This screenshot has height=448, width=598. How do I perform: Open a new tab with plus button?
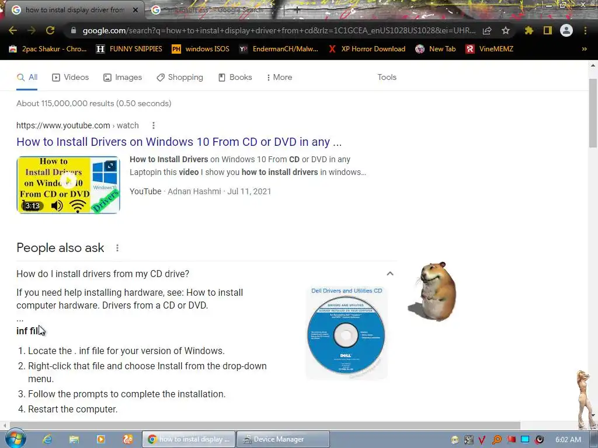(297, 10)
